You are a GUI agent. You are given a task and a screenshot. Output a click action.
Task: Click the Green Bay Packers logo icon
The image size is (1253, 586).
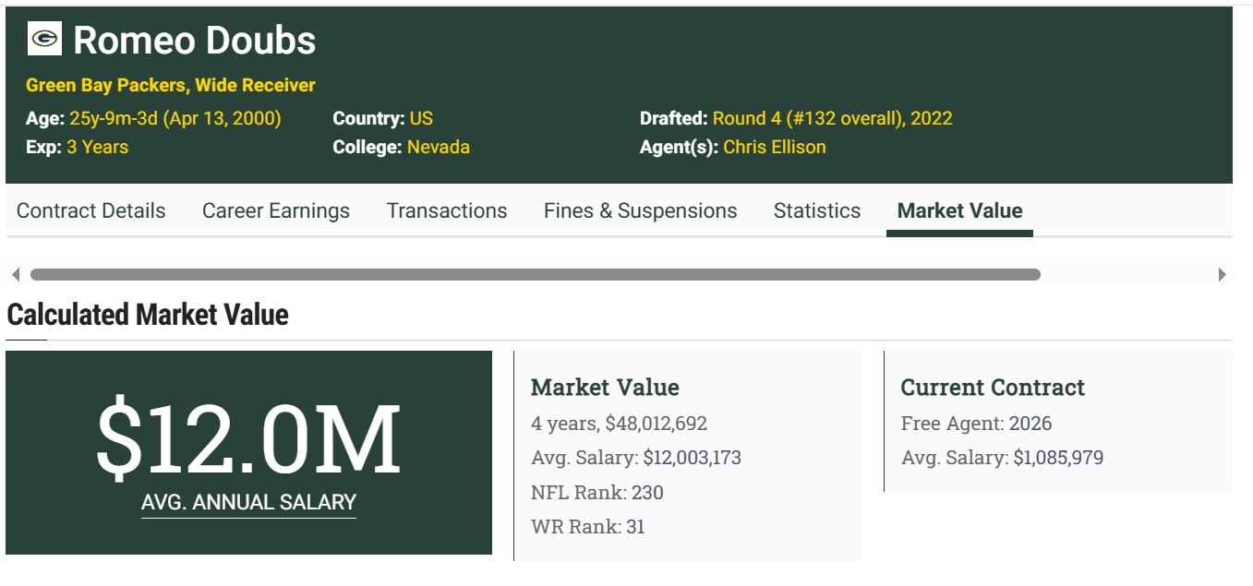pyautogui.click(x=44, y=39)
